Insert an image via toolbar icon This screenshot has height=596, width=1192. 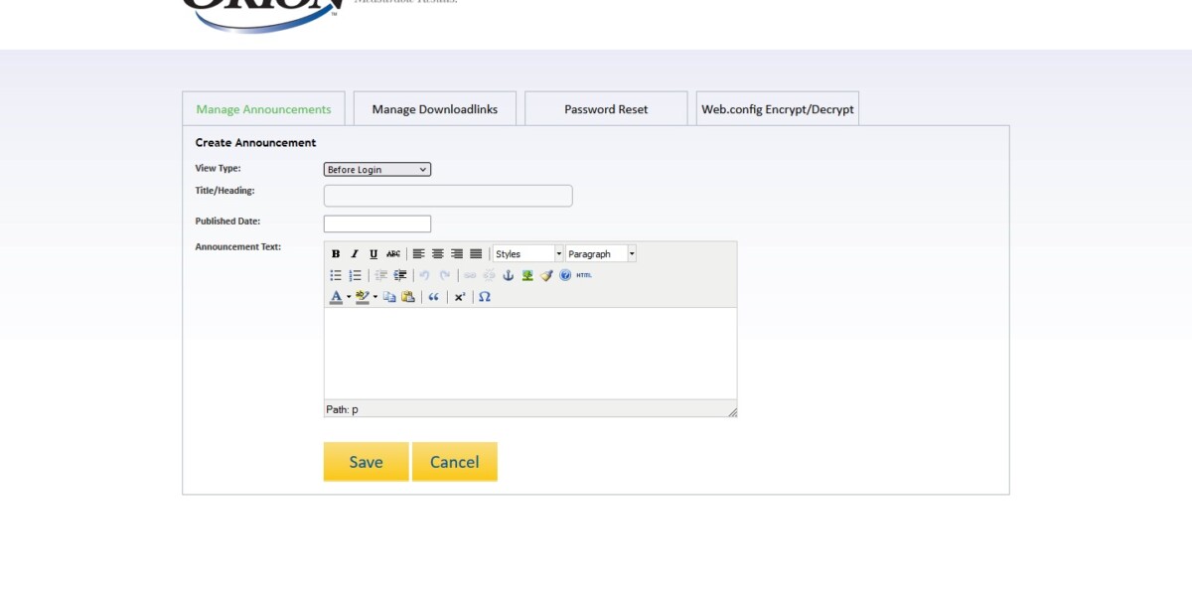[x=527, y=275]
